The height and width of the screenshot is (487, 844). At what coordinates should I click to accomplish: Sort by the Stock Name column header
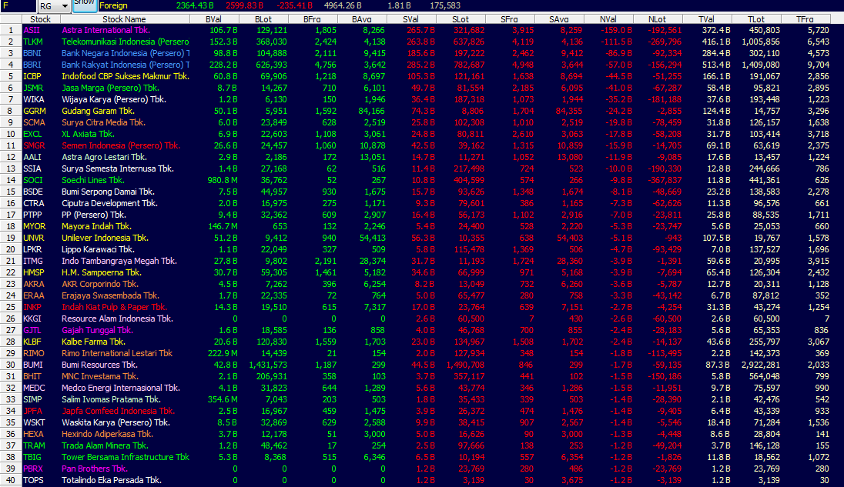point(124,19)
